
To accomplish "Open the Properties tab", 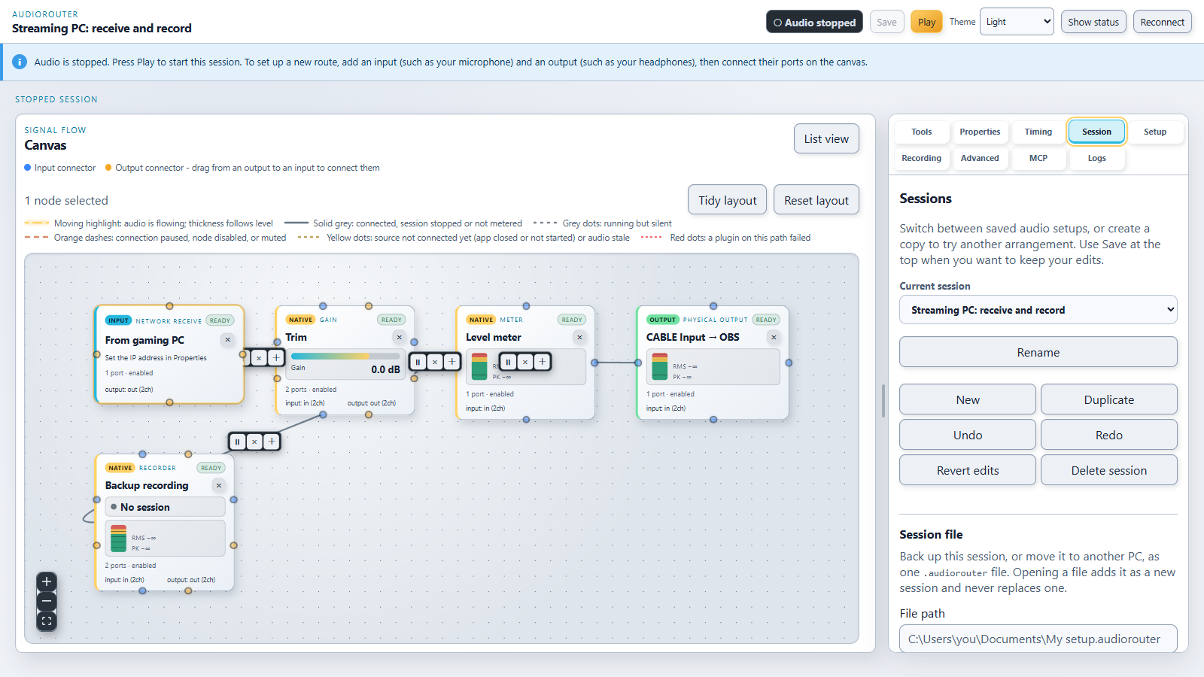I will [980, 132].
